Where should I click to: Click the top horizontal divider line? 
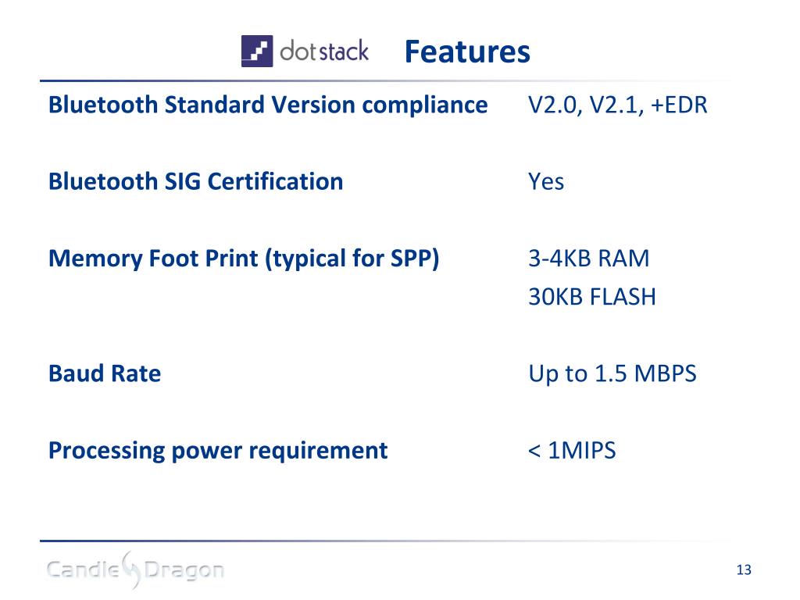tap(385, 80)
